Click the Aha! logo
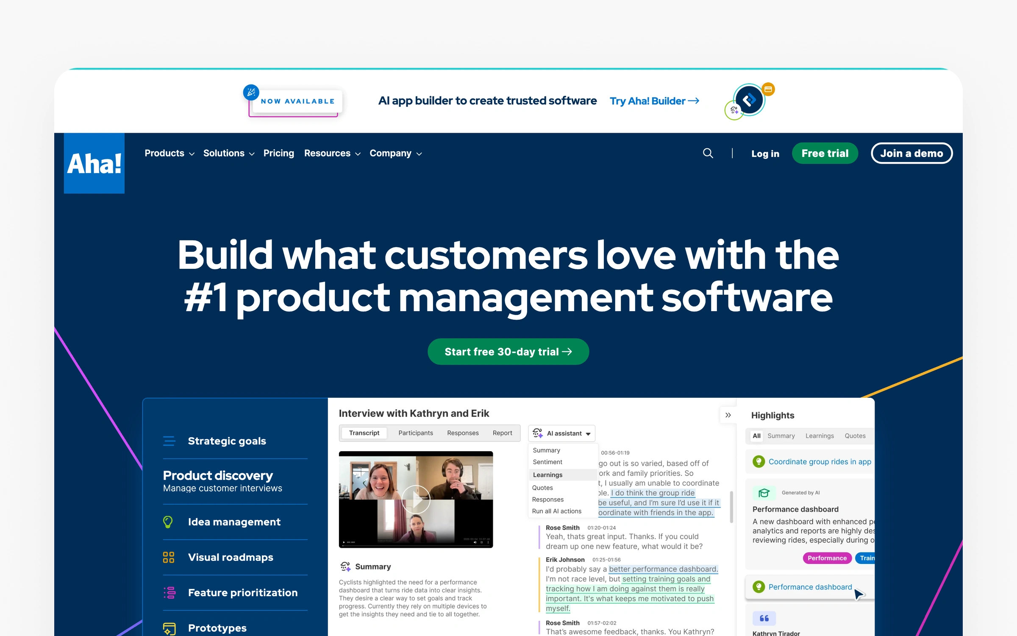Viewport: 1017px width, 636px height. 94,163
